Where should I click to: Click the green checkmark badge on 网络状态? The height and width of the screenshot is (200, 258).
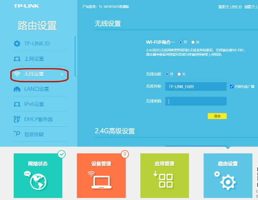62,154
